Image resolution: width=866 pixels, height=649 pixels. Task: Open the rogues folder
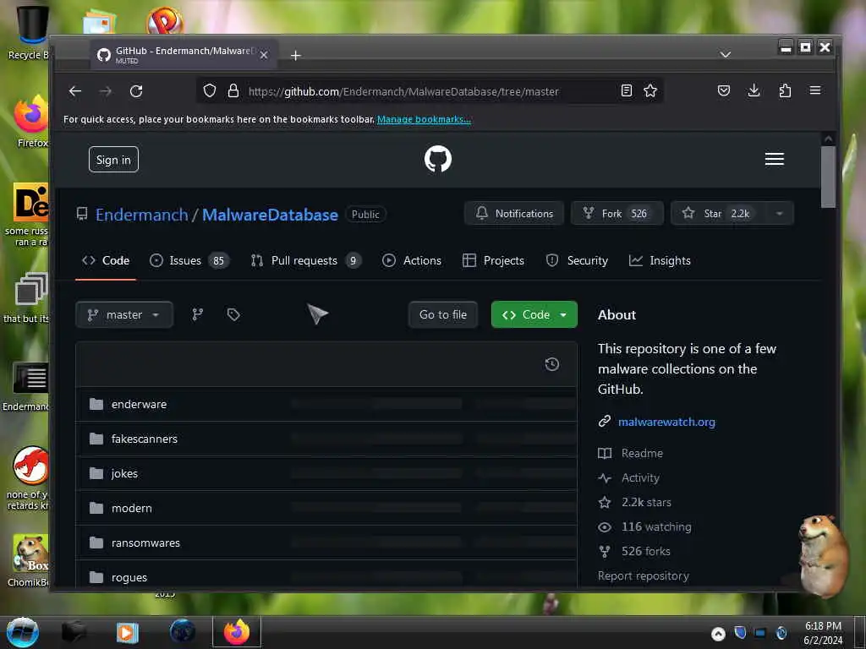[129, 578]
